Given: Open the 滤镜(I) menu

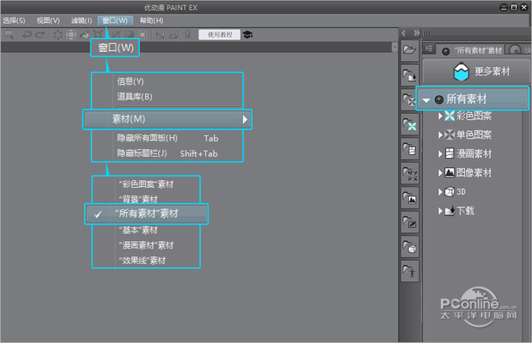Looking at the screenshot, I should tap(81, 21).
